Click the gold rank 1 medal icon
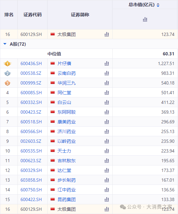Image resolution: width=178 pixels, height=214 pixels. [x=7, y=63]
